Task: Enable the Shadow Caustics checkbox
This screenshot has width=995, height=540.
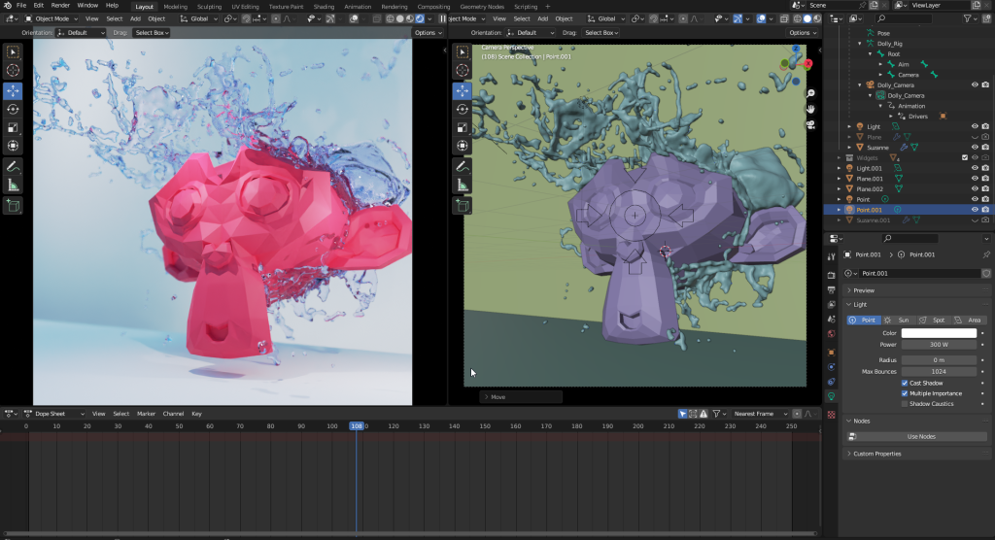Action: coord(905,404)
